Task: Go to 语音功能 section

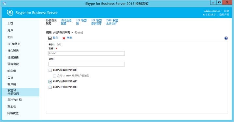Action: coord(13,64)
